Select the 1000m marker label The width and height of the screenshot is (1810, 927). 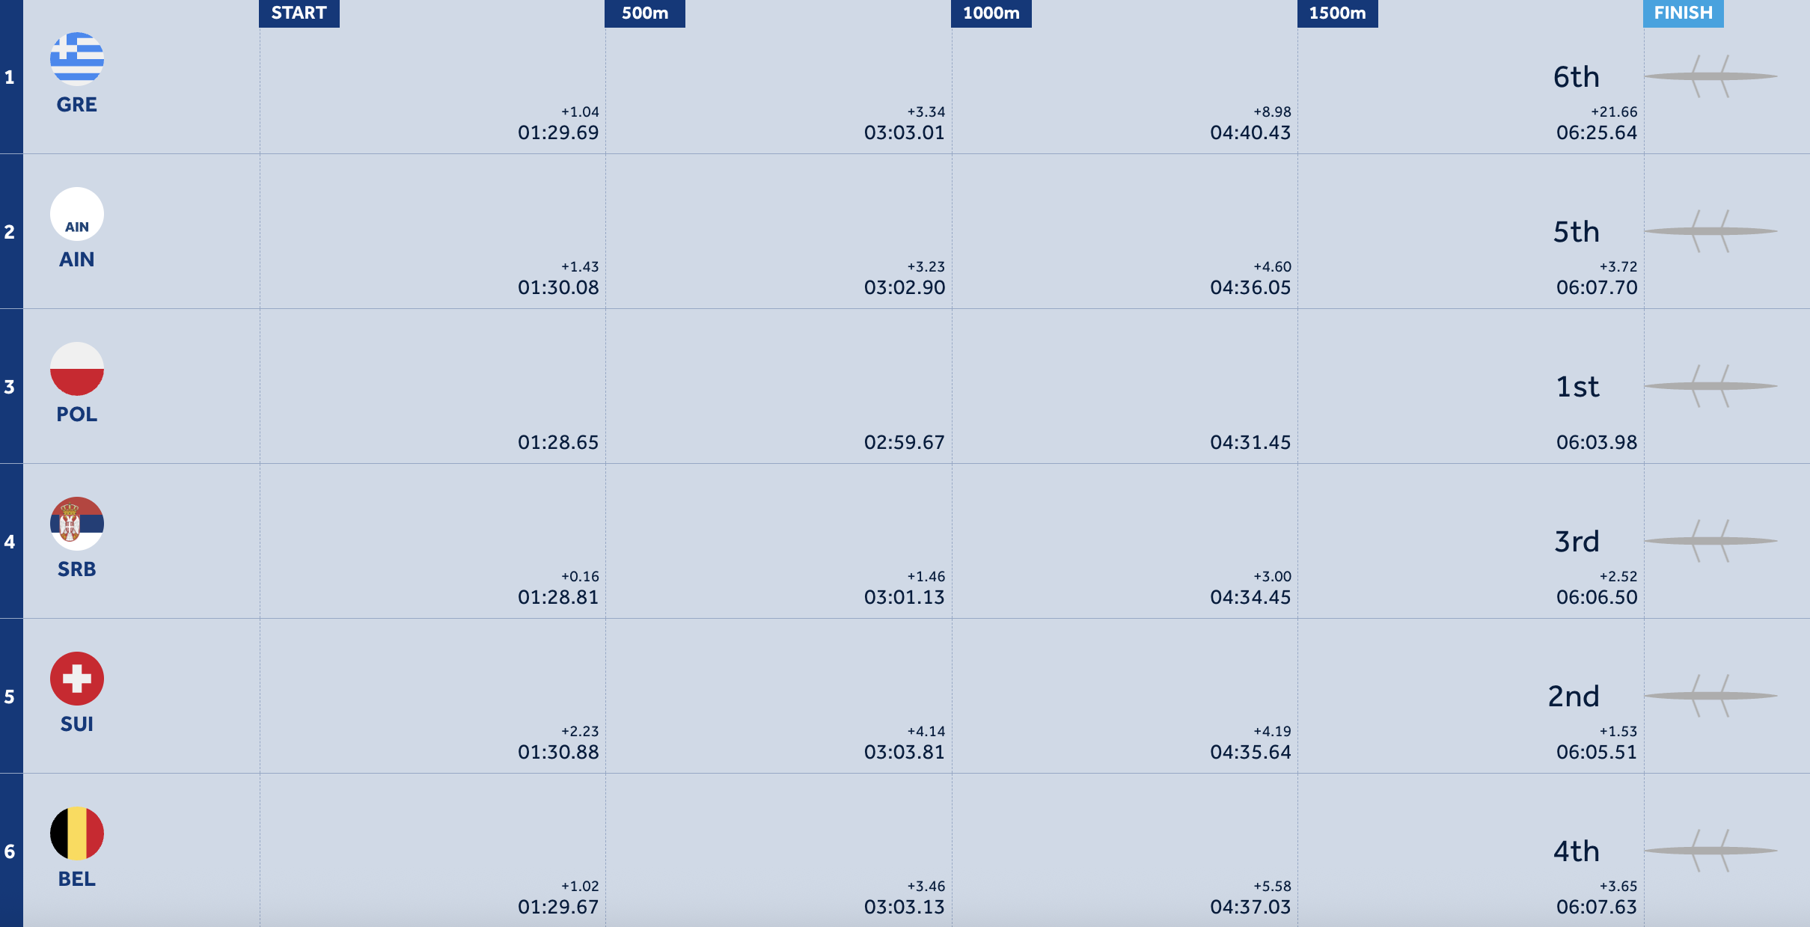tap(991, 13)
